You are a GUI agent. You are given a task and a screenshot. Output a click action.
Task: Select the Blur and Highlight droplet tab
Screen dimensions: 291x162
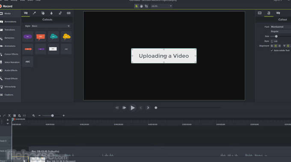[51, 13]
